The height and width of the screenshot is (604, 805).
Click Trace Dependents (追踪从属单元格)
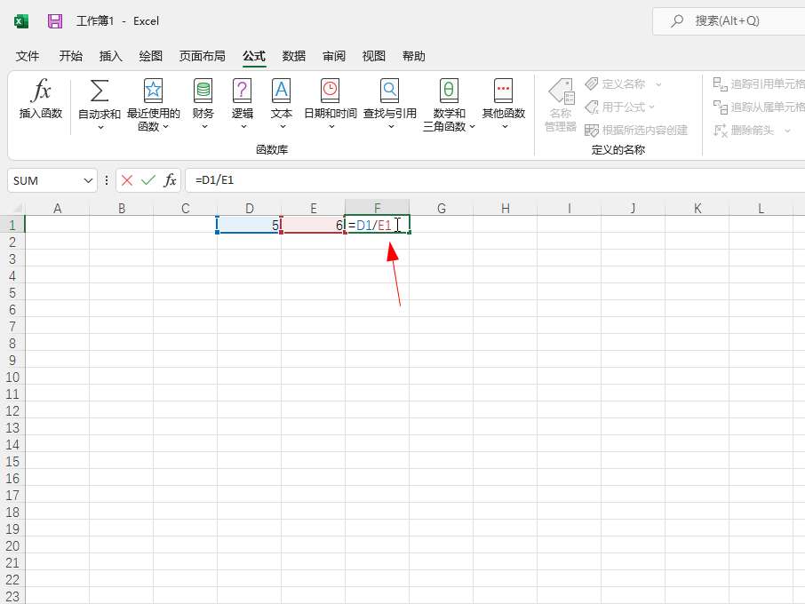click(758, 107)
